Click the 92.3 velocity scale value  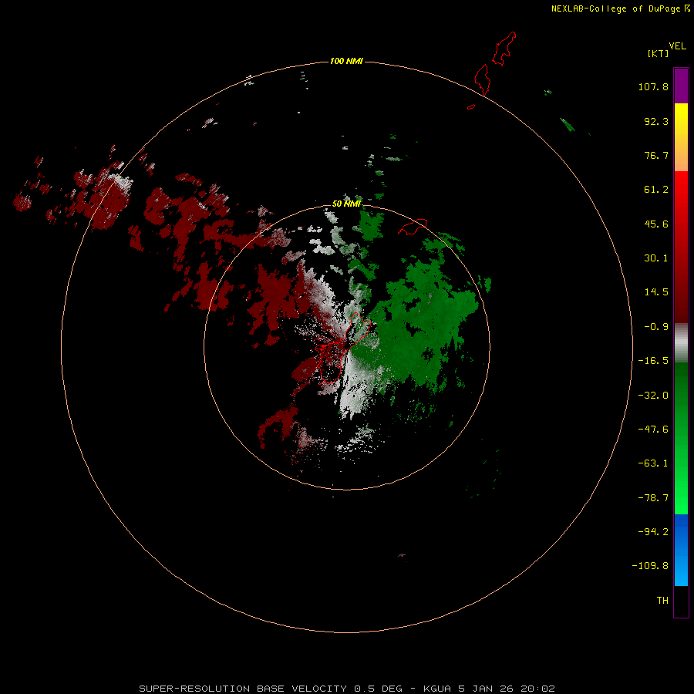coord(656,121)
